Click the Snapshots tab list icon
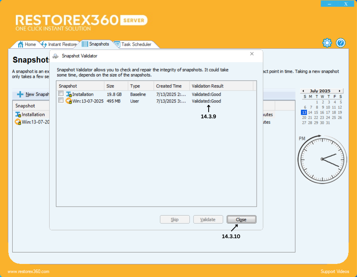This screenshot has width=357, height=277. 85,44
